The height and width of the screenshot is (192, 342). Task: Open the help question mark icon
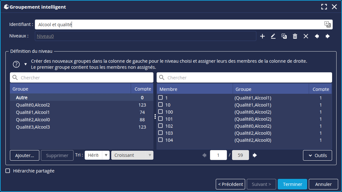click(x=16, y=64)
